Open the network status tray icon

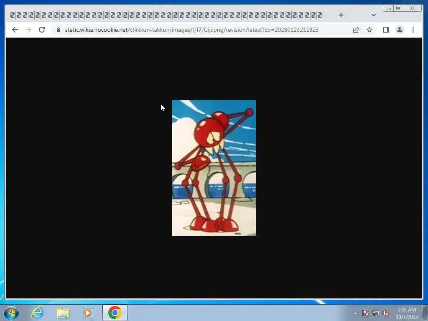[x=376, y=313]
